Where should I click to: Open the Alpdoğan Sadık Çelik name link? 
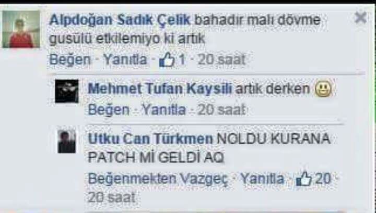point(120,20)
